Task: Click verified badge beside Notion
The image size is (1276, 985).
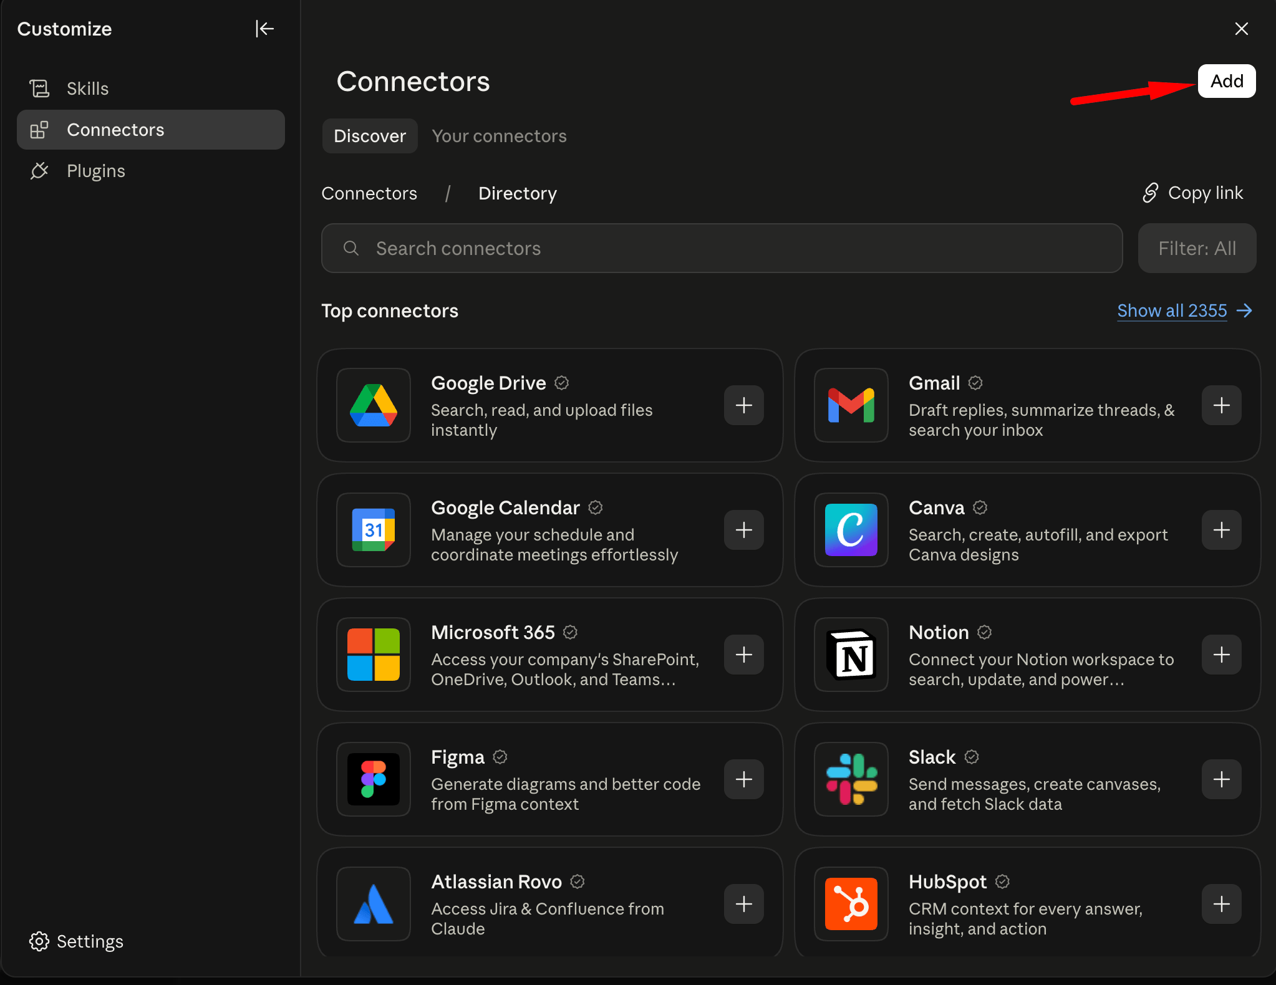Action: 984,632
